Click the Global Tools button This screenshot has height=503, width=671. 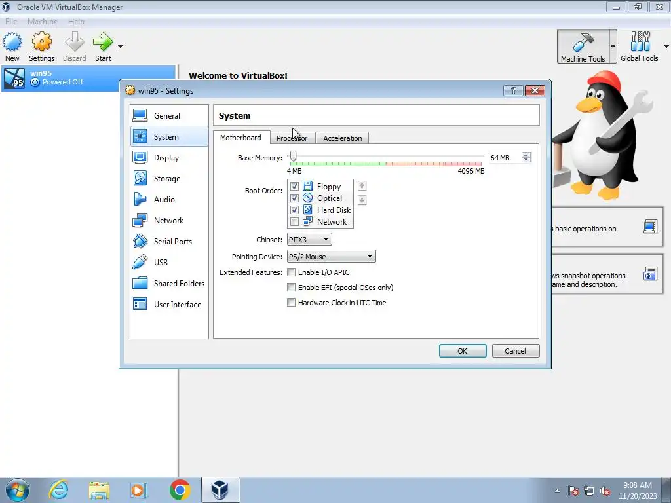point(640,47)
